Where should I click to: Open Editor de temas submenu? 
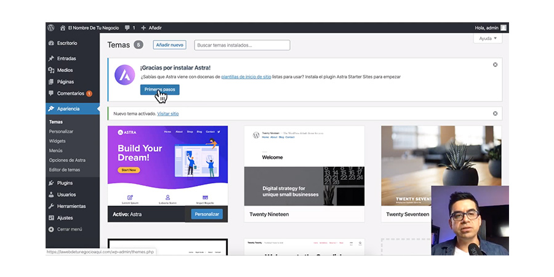(65, 170)
